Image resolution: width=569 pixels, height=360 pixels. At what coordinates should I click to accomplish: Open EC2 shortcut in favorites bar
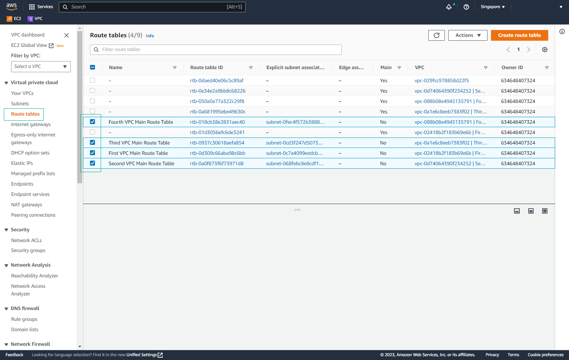click(x=14, y=18)
